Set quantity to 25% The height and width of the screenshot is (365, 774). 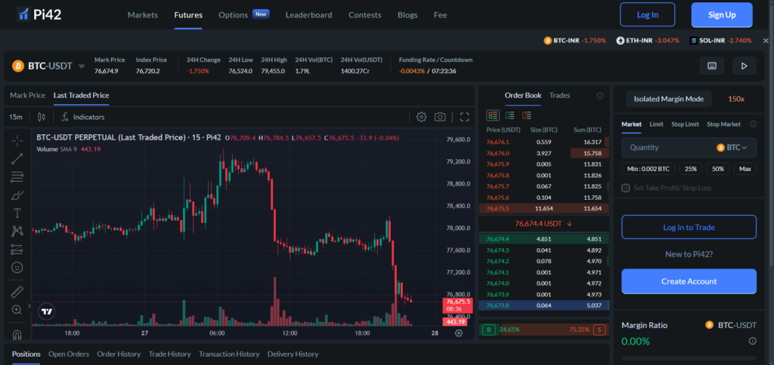691,169
